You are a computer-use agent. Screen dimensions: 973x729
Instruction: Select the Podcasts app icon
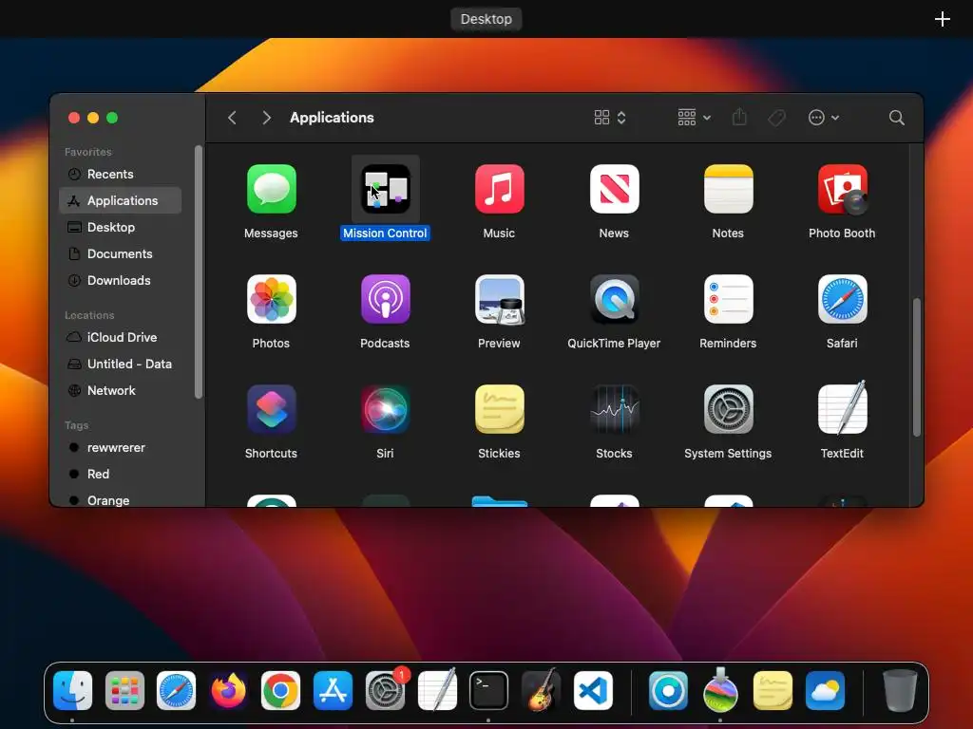386,299
